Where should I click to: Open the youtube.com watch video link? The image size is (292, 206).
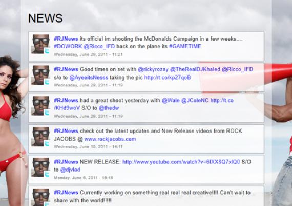coord(181,162)
